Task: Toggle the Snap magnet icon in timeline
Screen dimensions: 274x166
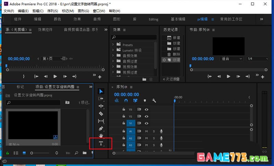Action: point(126,100)
